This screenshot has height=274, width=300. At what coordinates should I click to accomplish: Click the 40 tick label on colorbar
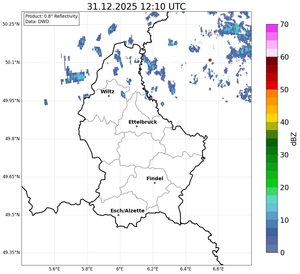(x=284, y=122)
